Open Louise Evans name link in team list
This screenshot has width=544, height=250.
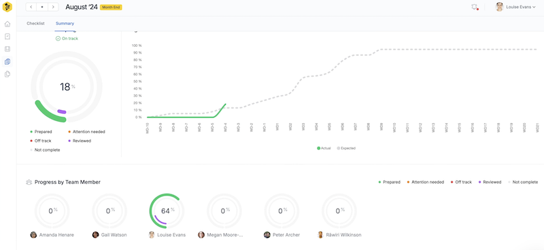tap(171, 235)
